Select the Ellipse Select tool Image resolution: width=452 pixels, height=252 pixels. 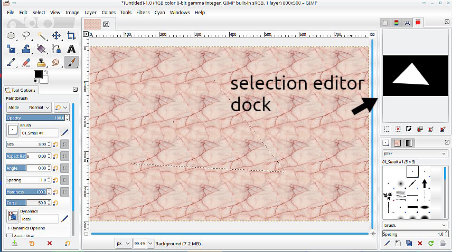[11, 36]
